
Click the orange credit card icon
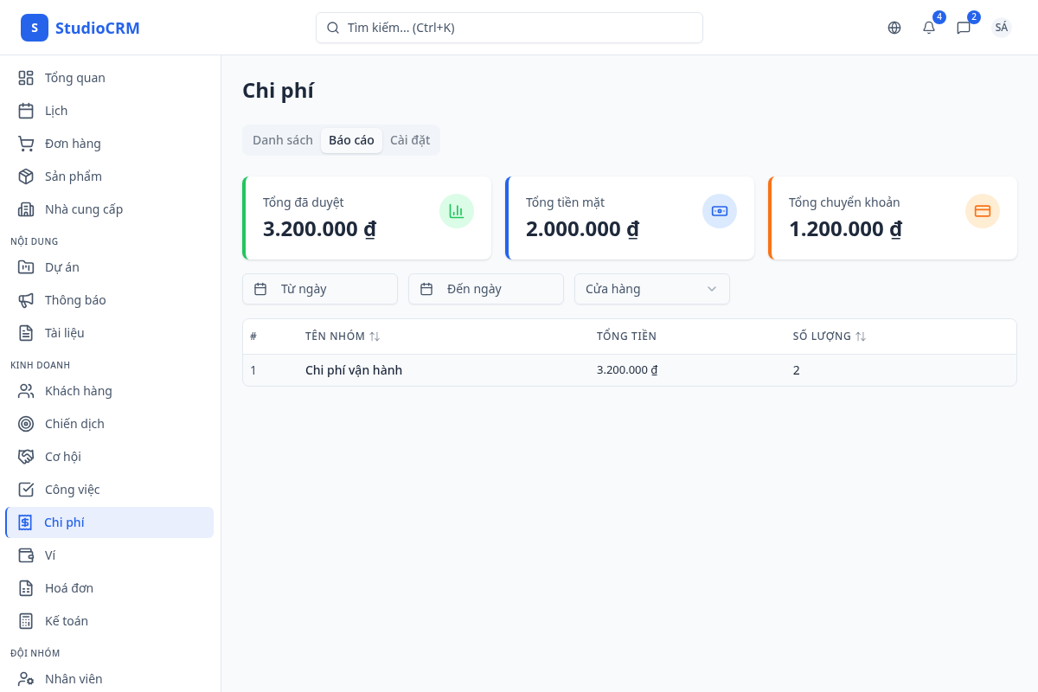tap(983, 211)
